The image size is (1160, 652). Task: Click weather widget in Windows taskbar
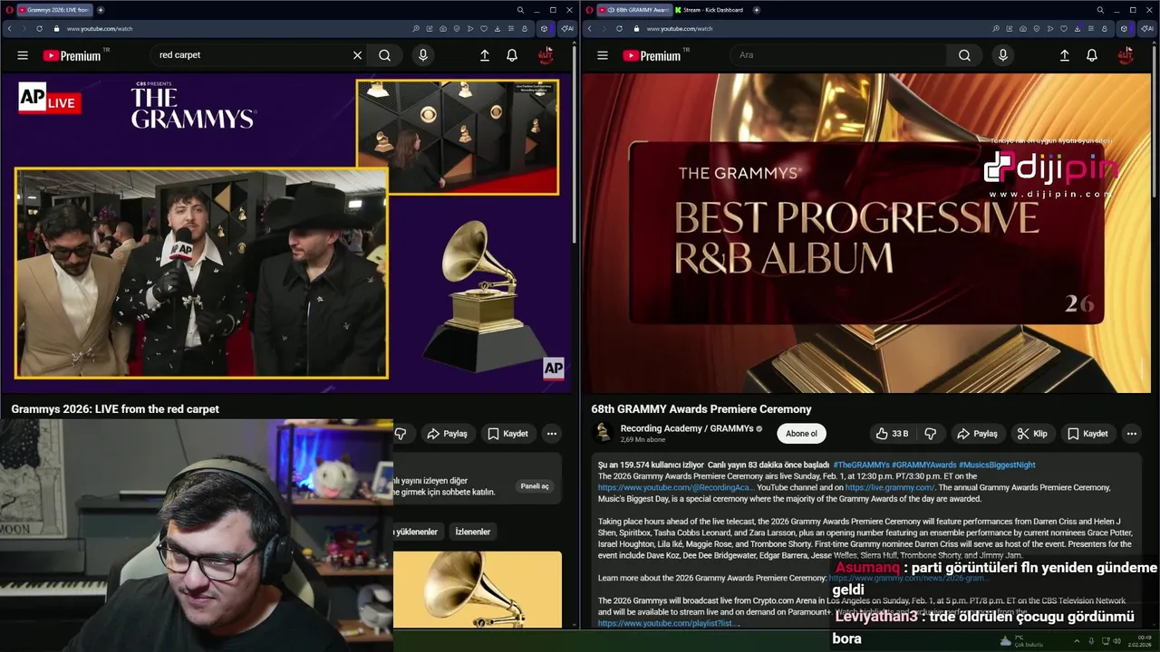1022,641
